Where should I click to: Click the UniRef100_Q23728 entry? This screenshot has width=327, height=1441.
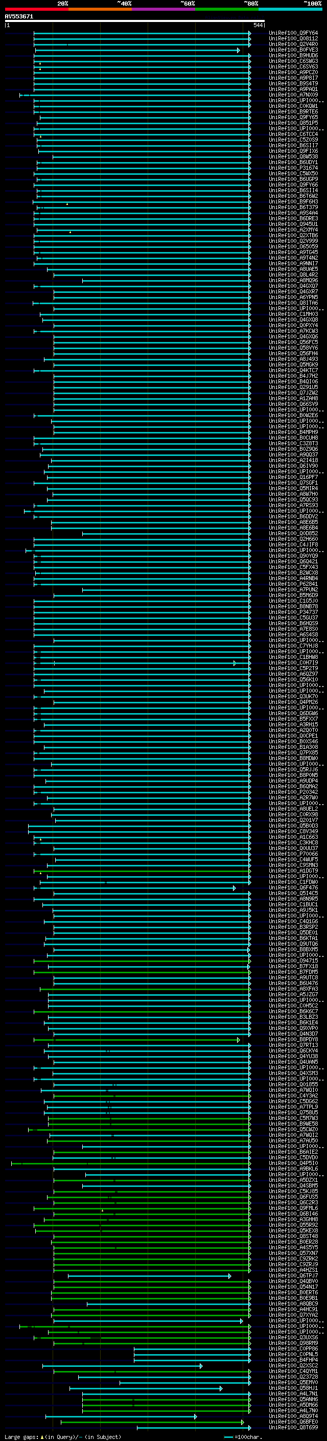[293, 1377]
